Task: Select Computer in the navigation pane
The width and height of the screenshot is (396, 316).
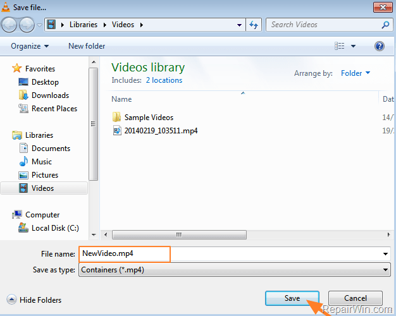Action: (42, 215)
